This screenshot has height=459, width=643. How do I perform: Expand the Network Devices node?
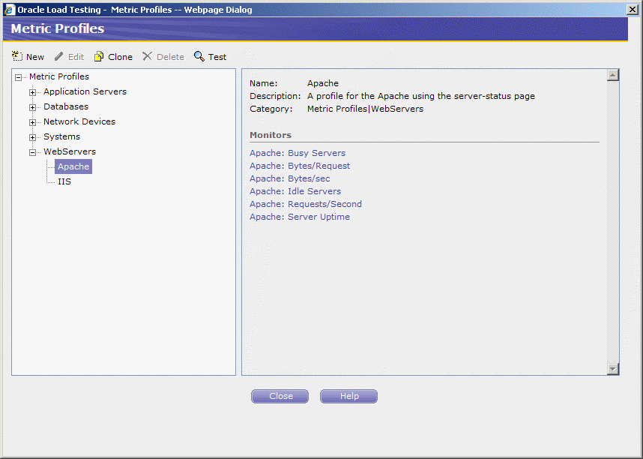(x=32, y=122)
